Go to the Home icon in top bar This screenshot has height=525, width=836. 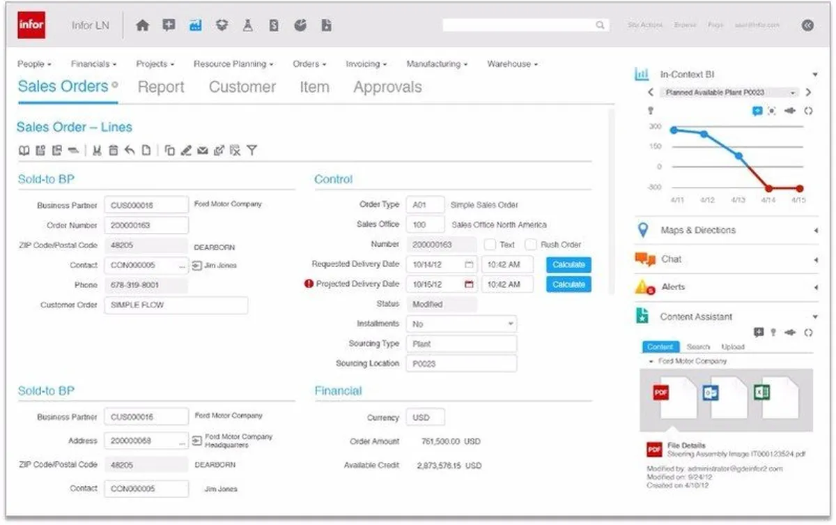point(142,25)
